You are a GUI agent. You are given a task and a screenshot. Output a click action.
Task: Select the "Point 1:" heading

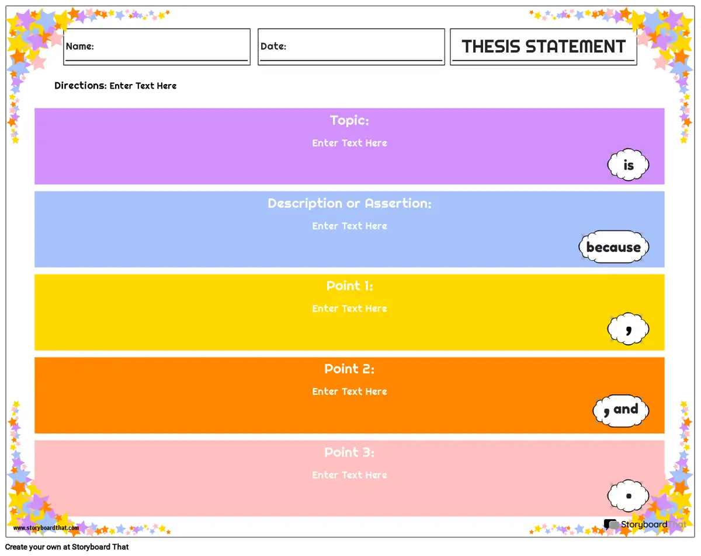[x=349, y=286]
